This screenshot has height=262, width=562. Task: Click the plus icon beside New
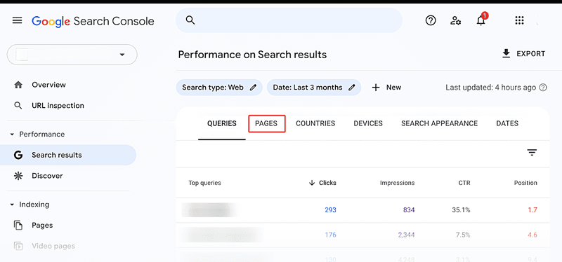click(x=376, y=88)
